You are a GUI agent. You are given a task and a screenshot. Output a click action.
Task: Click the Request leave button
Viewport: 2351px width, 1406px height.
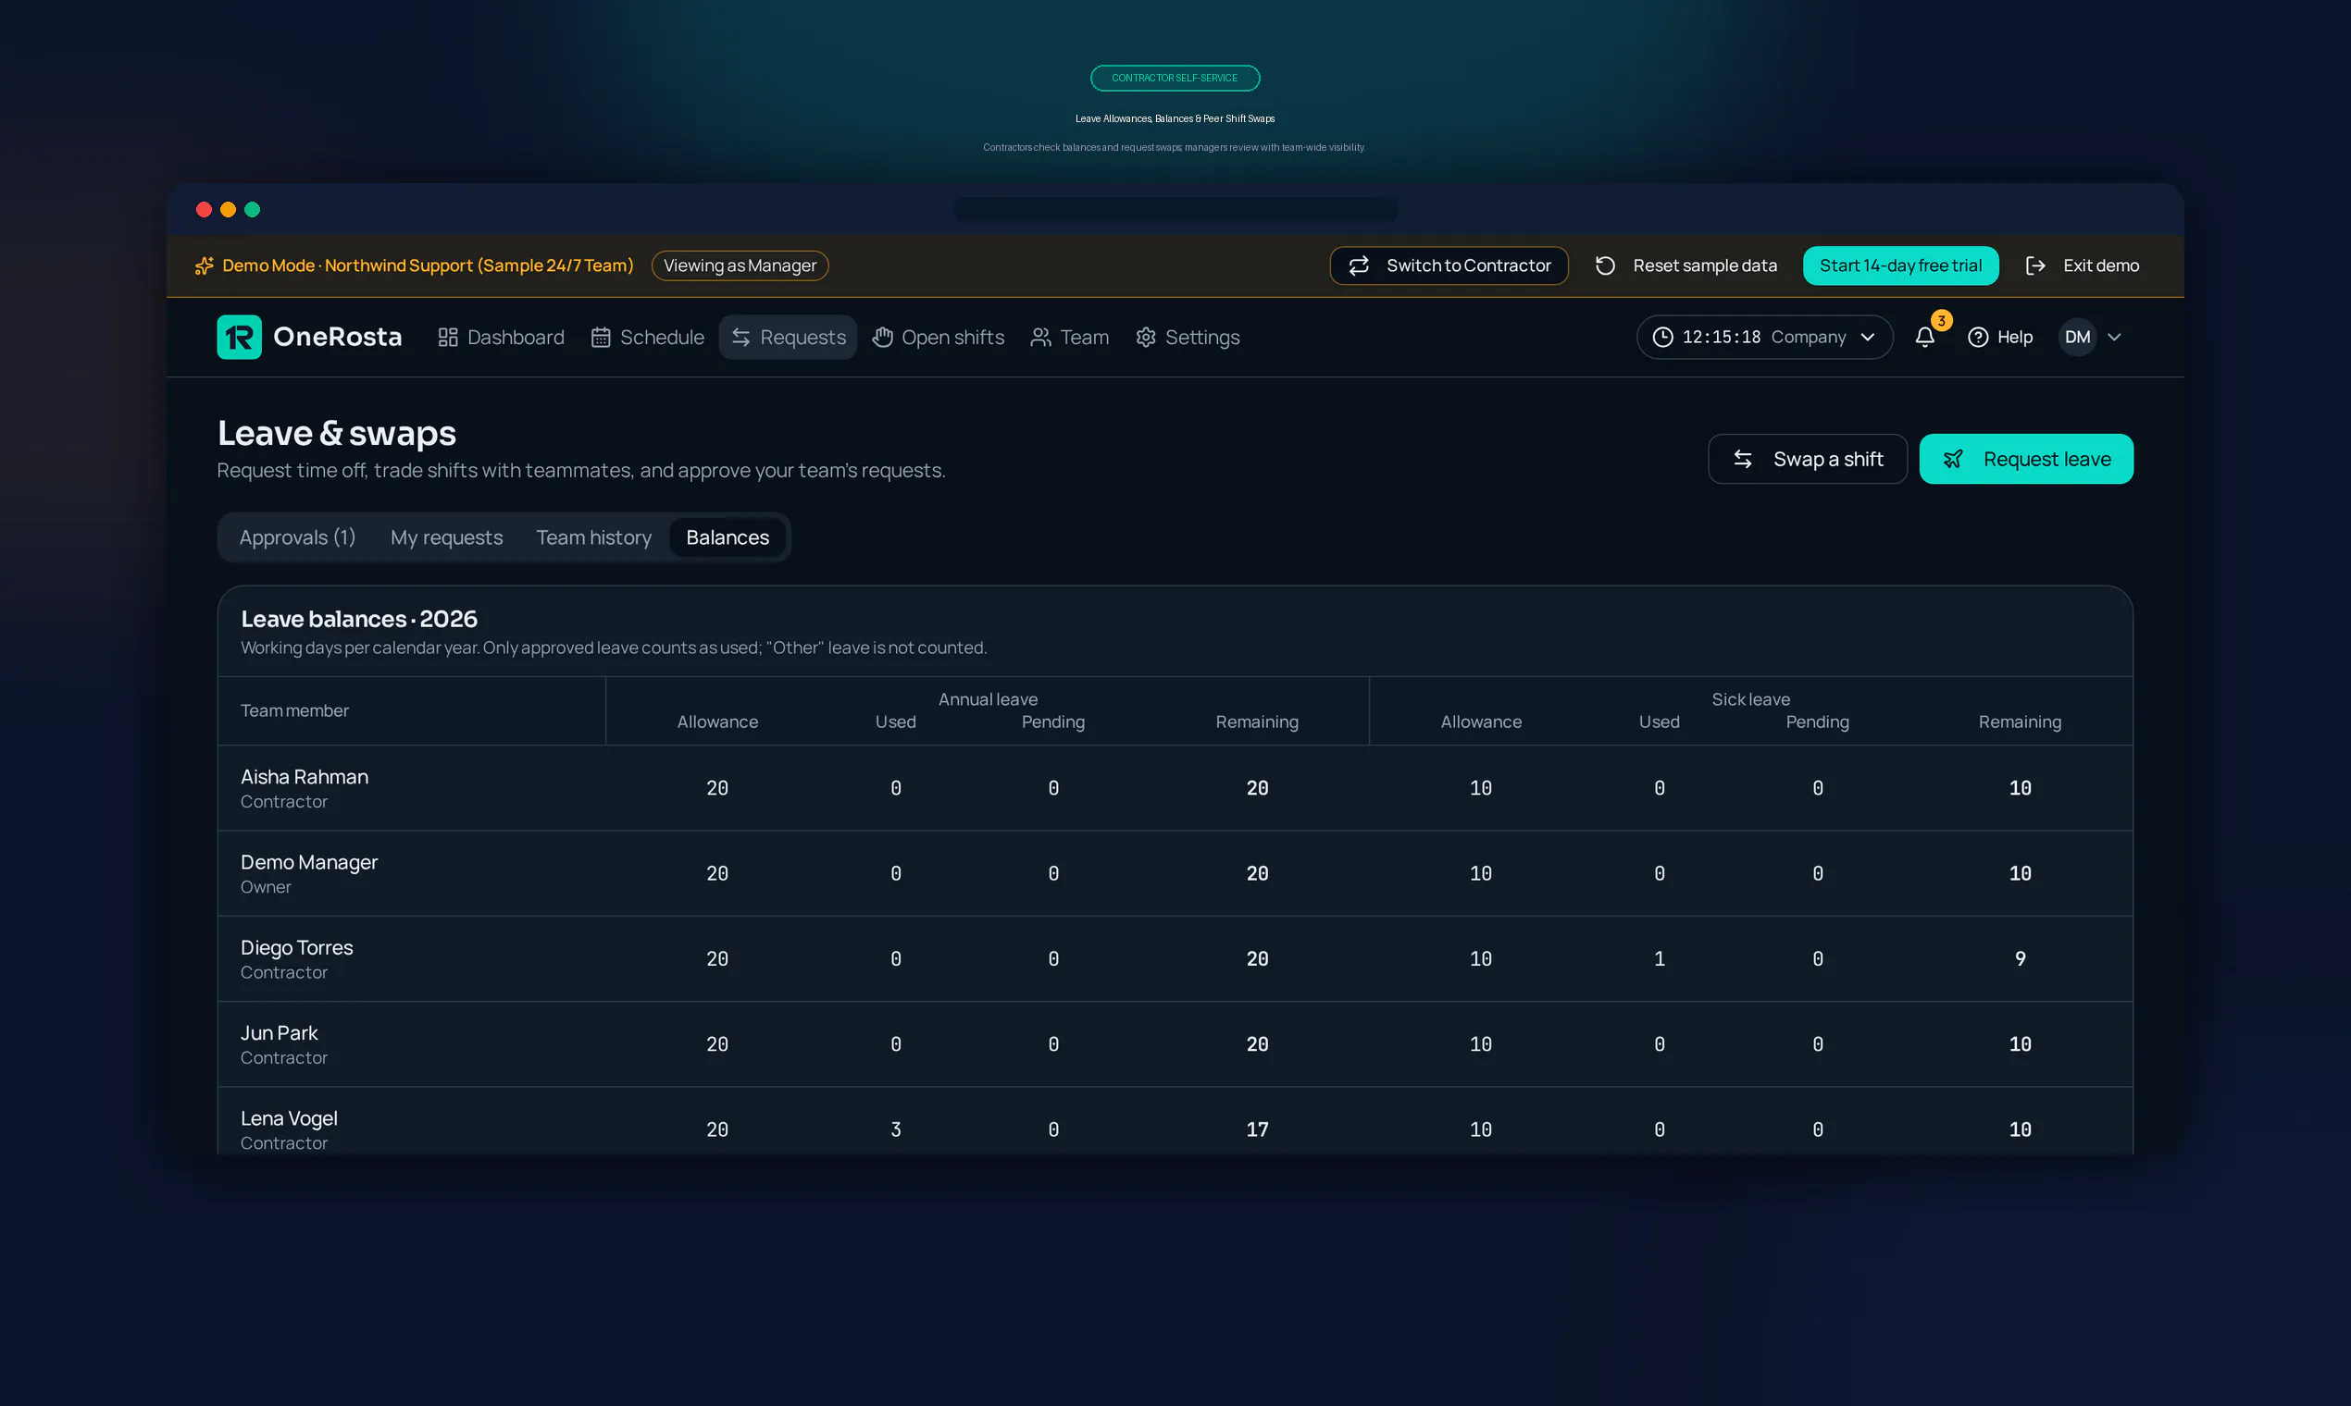(2026, 459)
